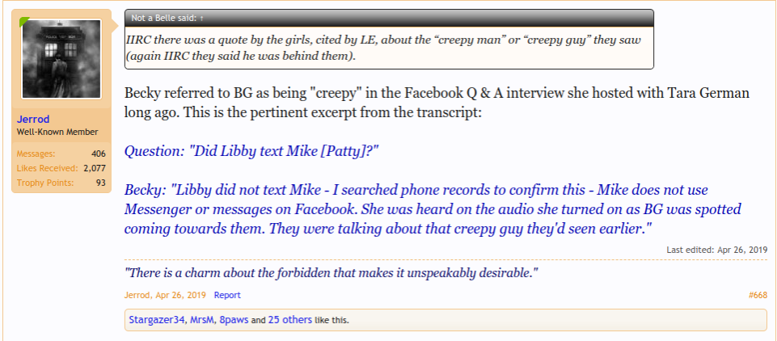Image resolution: width=777 pixels, height=341 pixels.
Task: Show the 25 others who liked this
Action: pos(290,320)
